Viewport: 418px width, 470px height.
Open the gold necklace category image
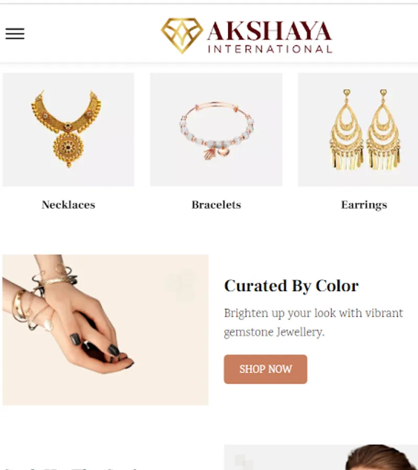[x=68, y=130]
